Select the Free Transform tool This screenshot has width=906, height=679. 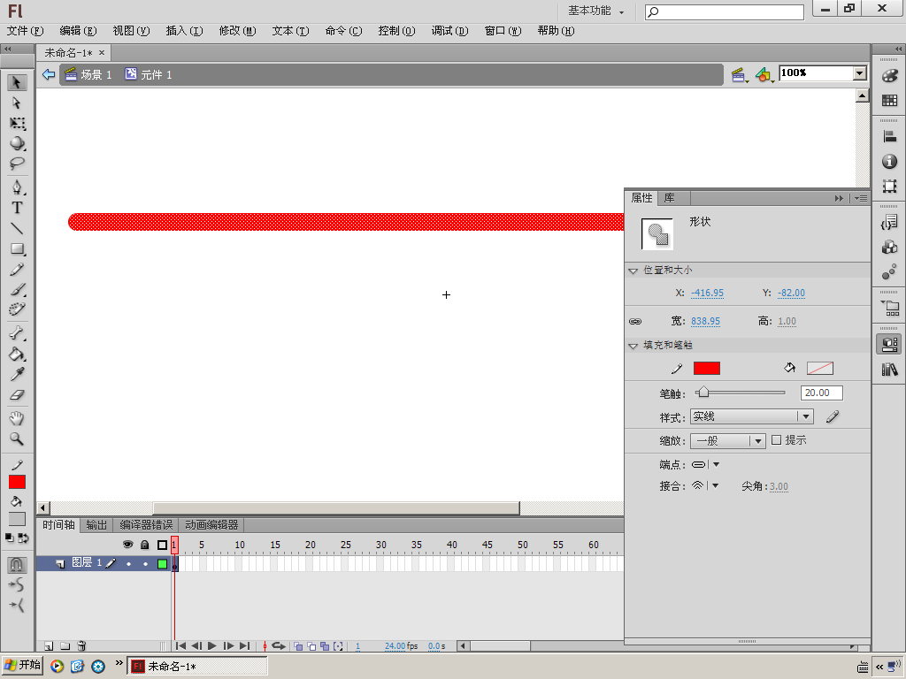[17, 123]
